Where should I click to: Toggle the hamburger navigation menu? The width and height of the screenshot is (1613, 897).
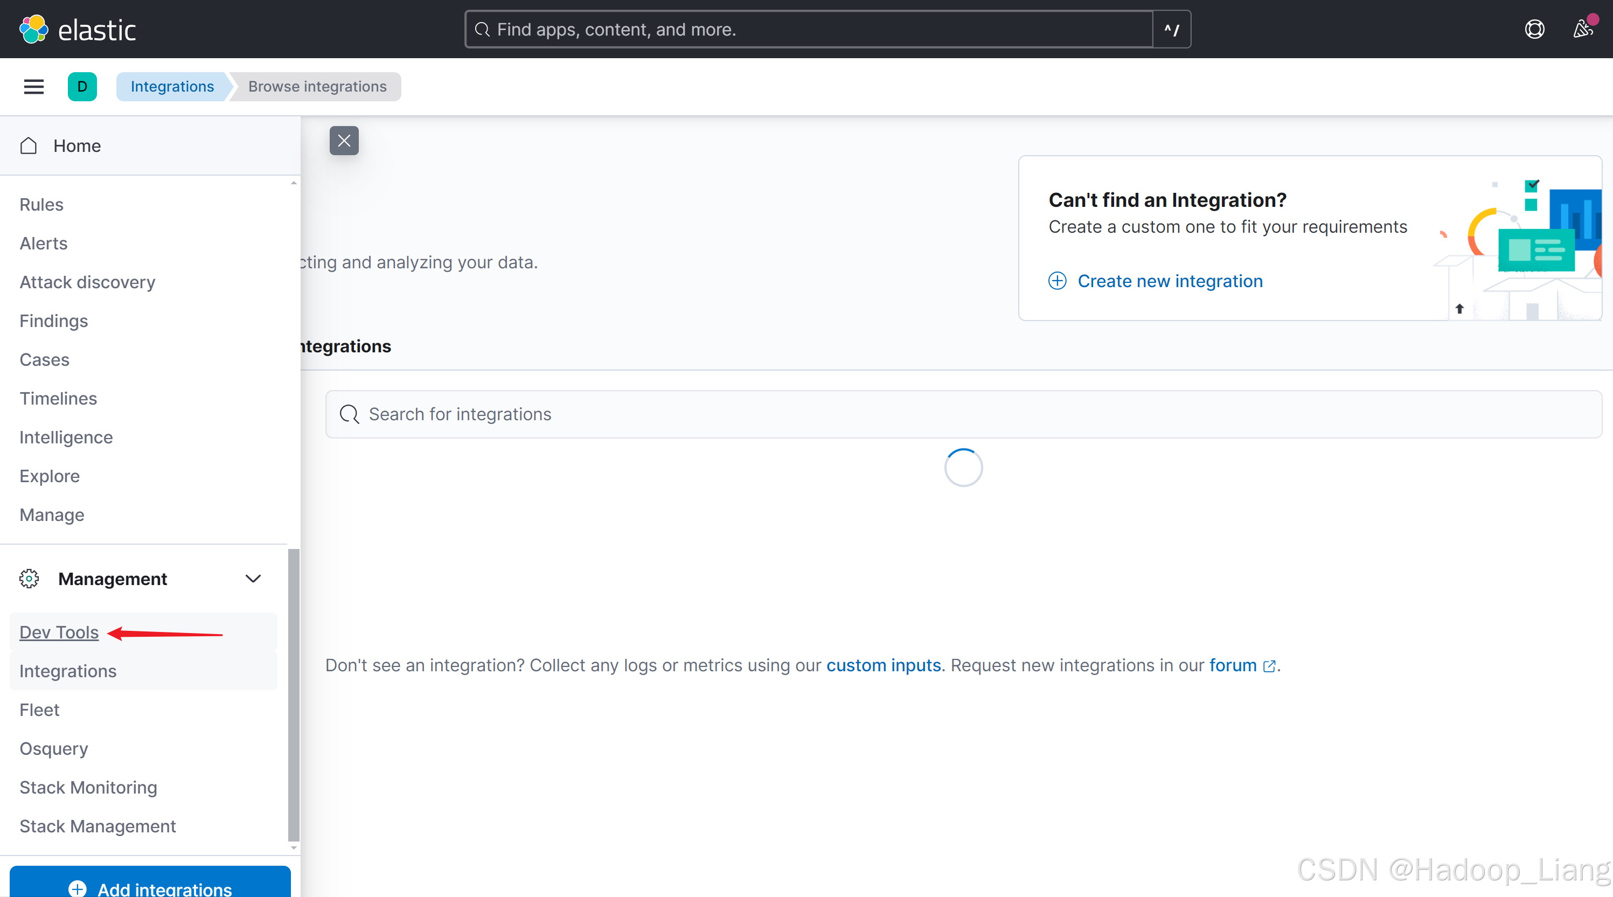tap(34, 86)
